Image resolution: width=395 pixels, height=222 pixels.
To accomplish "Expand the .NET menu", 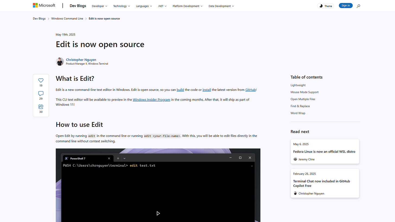I will coord(162,6).
